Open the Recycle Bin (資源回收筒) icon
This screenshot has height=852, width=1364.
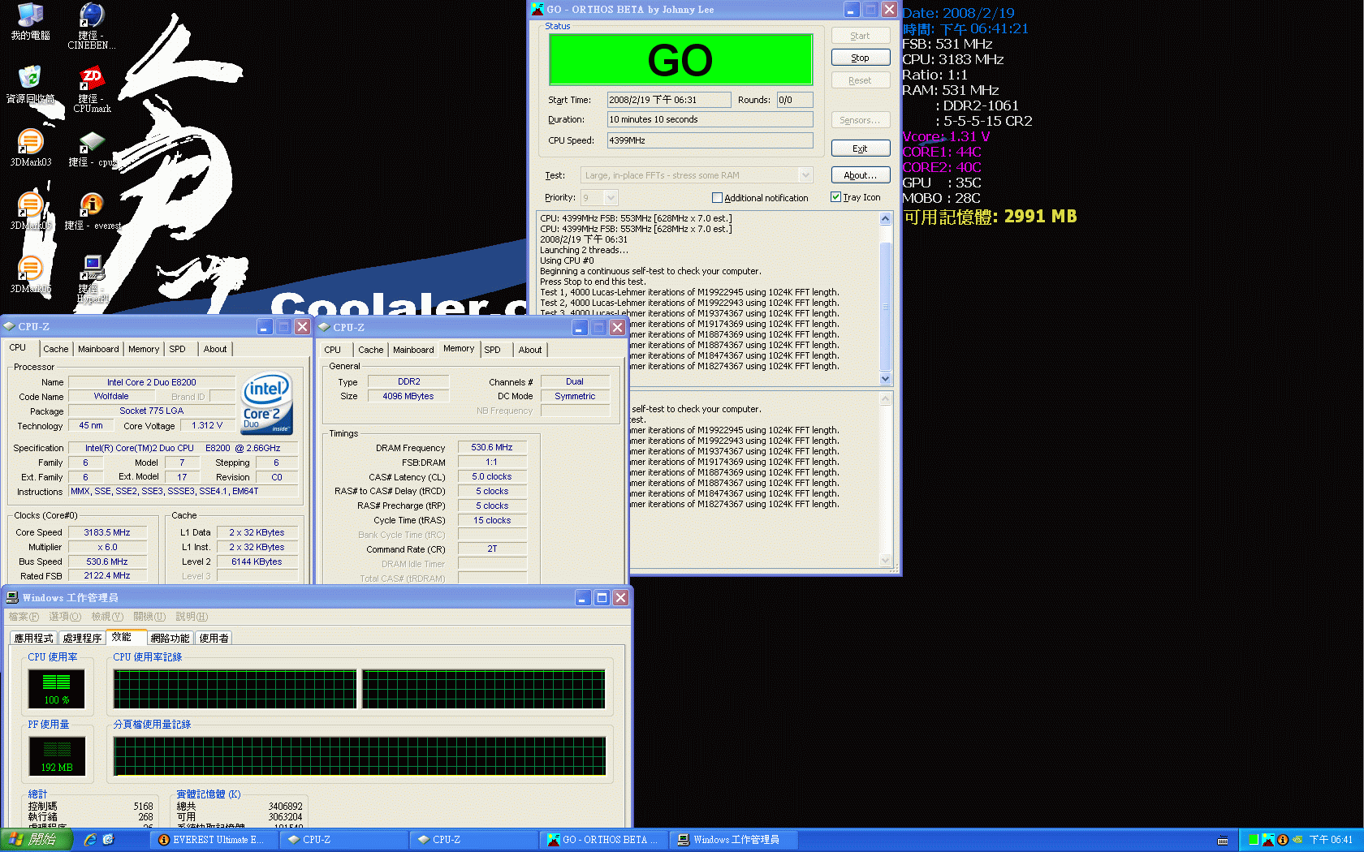tap(30, 84)
